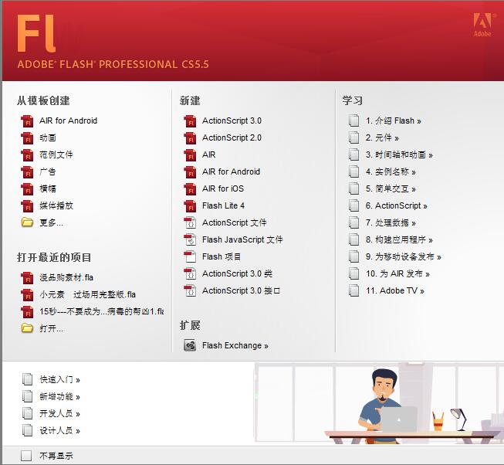504x465 pixels.
Task: Click the 打开 folder icon under recent items
Action: (x=27, y=328)
